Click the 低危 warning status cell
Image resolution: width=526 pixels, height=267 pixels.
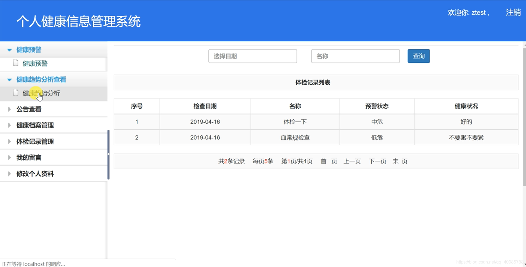[377, 137]
